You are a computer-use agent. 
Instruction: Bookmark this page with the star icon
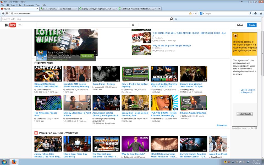(x=190, y=13)
